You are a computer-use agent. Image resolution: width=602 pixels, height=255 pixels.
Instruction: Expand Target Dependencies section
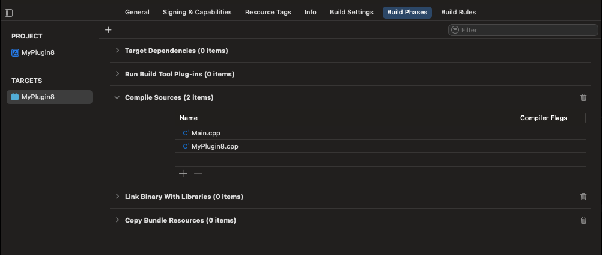pos(117,51)
